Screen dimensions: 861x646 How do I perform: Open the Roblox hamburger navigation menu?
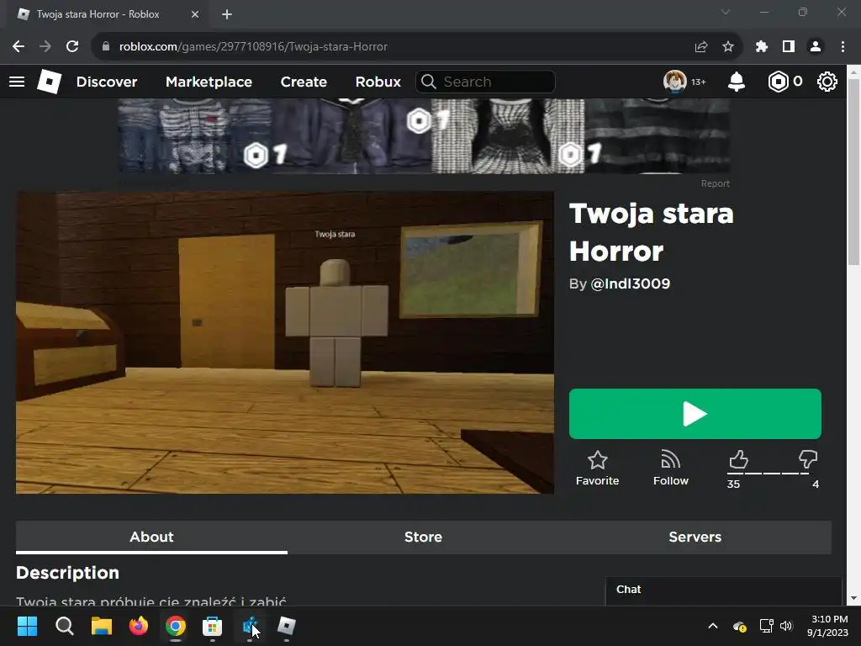pos(17,82)
